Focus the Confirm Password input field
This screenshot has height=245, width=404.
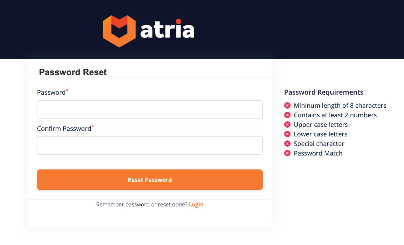150,146
